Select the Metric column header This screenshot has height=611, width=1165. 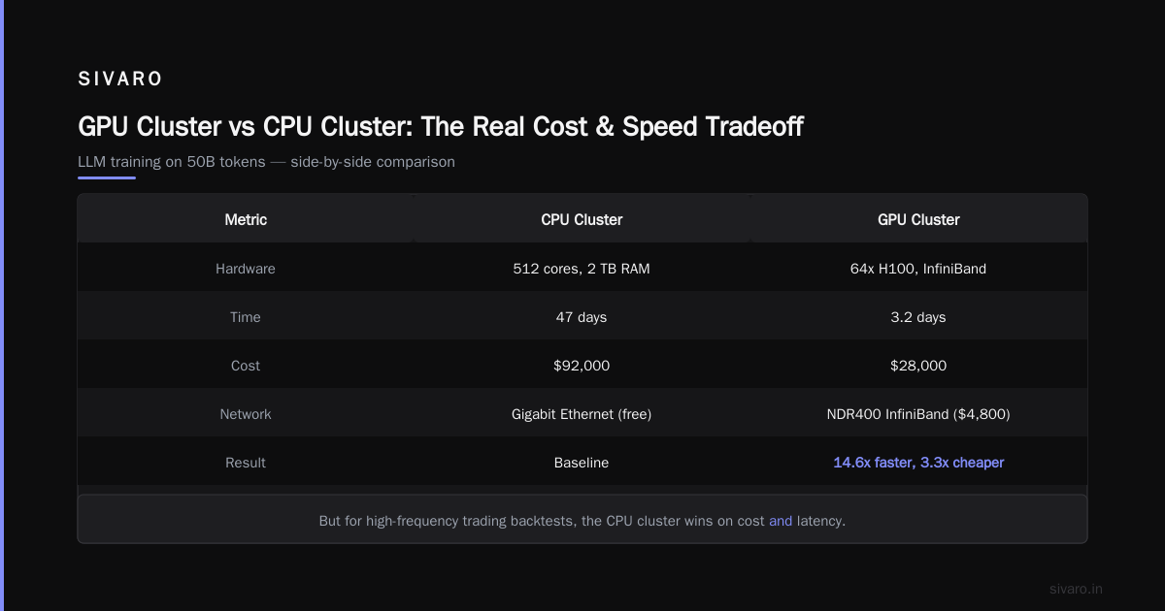click(x=246, y=219)
